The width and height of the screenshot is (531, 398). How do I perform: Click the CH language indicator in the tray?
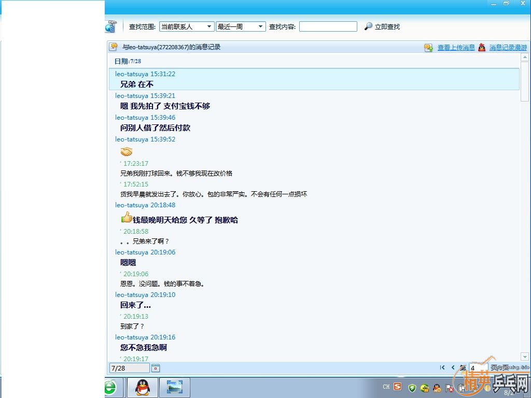(386, 387)
